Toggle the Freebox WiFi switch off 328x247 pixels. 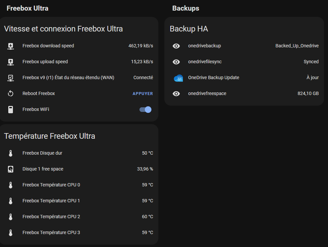point(145,110)
